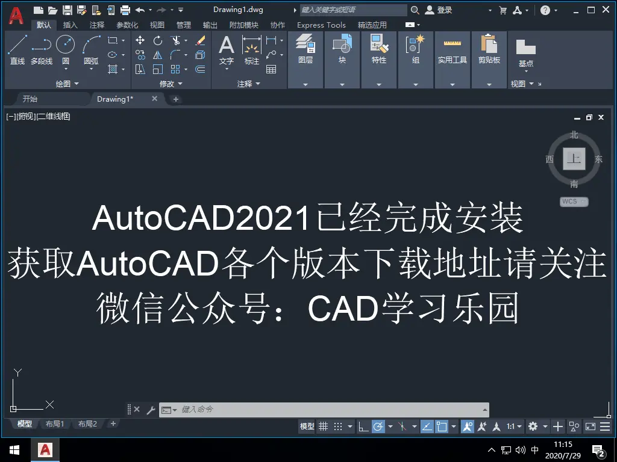Viewport: 617px width, 462px height.
Task: Select the Dimension (标注) tool
Action: 252,49
